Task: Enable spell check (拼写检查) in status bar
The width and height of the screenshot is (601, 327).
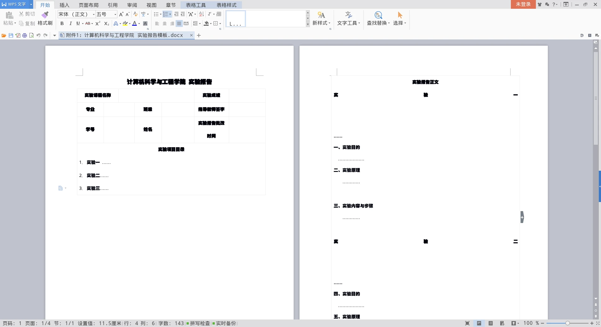Action: pyautogui.click(x=198, y=323)
